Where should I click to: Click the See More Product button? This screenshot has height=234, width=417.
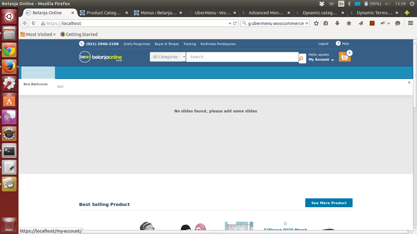tap(329, 203)
